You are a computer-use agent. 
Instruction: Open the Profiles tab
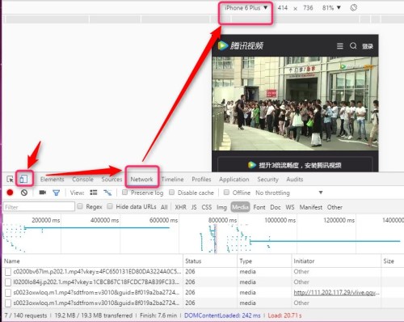pyautogui.click(x=201, y=180)
